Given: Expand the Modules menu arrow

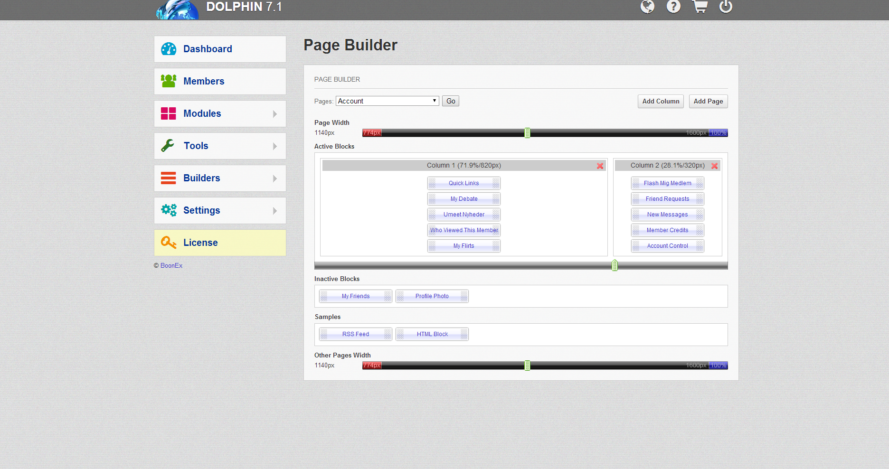Looking at the screenshot, I should click(x=275, y=114).
